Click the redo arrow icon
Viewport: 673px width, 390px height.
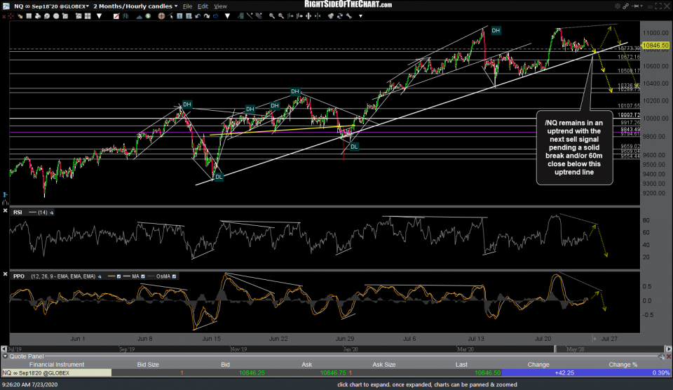click(x=207, y=16)
